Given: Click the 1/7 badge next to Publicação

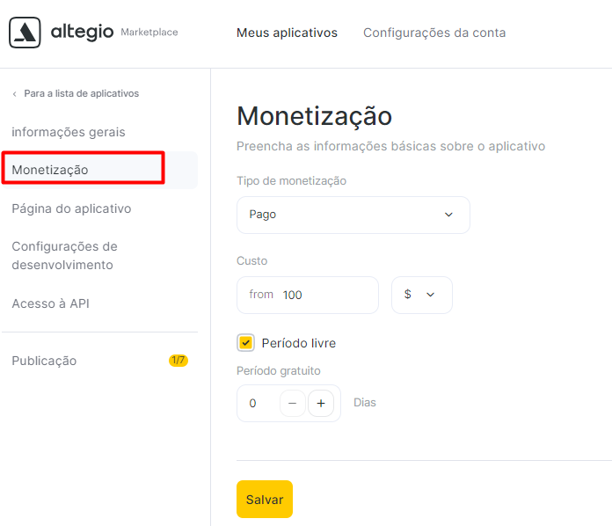Looking at the screenshot, I should [x=178, y=360].
